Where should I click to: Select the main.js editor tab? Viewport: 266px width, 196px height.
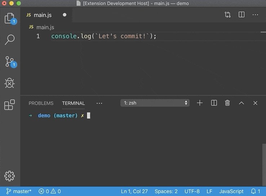coord(46,15)
